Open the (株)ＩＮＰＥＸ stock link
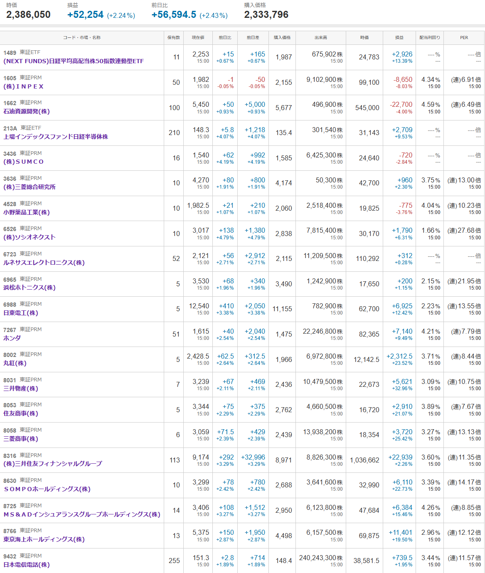The width and height of the screenshot is (485, 573). click(x=24, y=86)
